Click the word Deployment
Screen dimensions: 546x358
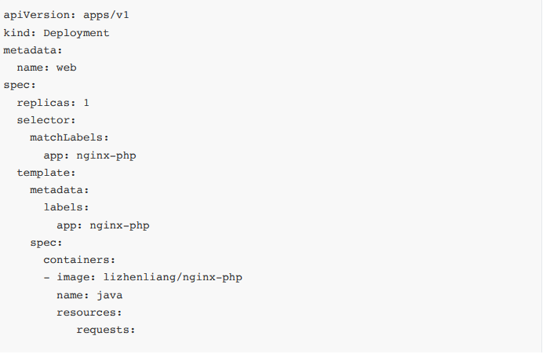tap(76, 33)
